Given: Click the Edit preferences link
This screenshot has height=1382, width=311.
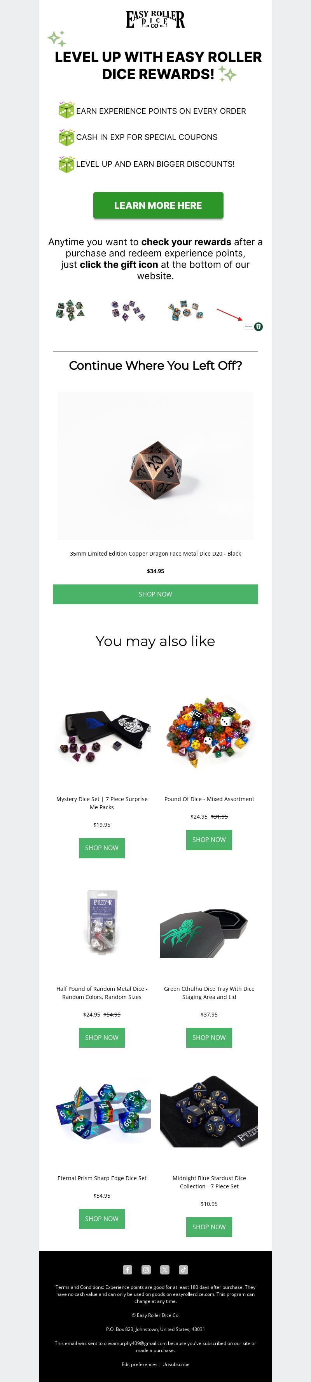Looking at the screenshot, I should pos(139,1364).
